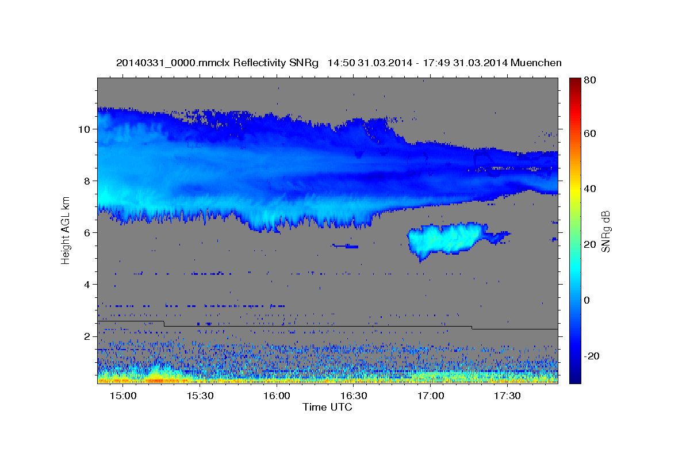This screenshot has width=690, height=460.
Task: Click the yellow region of the colorbar
Action: [574, 191]
